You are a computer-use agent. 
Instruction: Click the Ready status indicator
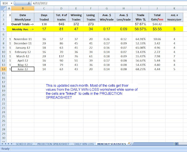tap(5, 149)
